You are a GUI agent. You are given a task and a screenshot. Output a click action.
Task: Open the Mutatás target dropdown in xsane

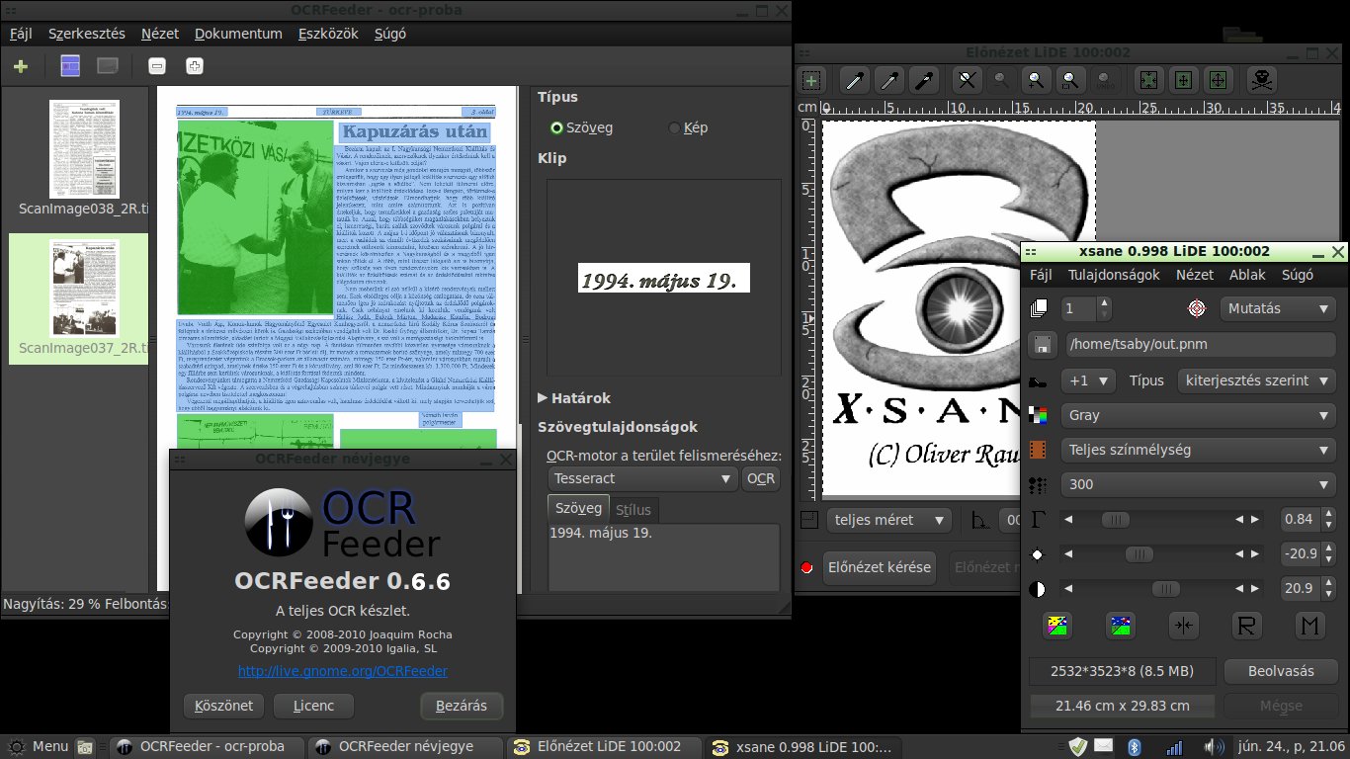pyautogui.click(x=1279, y=308)
